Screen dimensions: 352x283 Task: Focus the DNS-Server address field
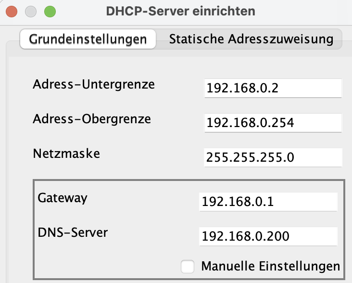tap(268, 236)
